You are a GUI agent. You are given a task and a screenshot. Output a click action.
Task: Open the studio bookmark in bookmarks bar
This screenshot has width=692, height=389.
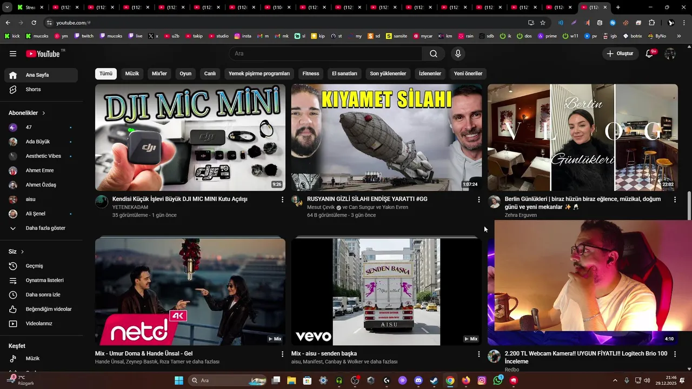(x=218, y=36)
